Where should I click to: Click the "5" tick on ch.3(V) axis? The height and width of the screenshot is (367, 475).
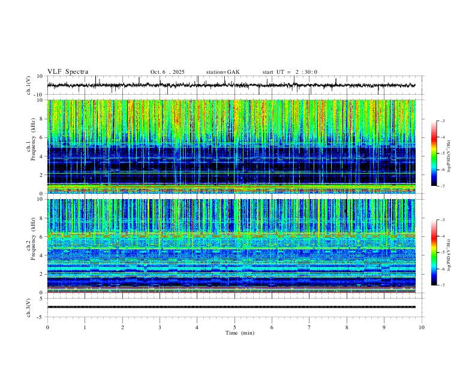coord(42,299)
